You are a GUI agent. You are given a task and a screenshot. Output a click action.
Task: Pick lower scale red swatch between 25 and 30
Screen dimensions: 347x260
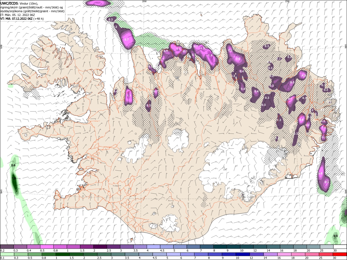click(x=326, y=254)
